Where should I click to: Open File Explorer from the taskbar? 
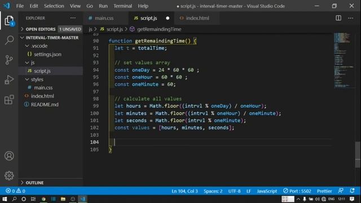coord(63,199)
